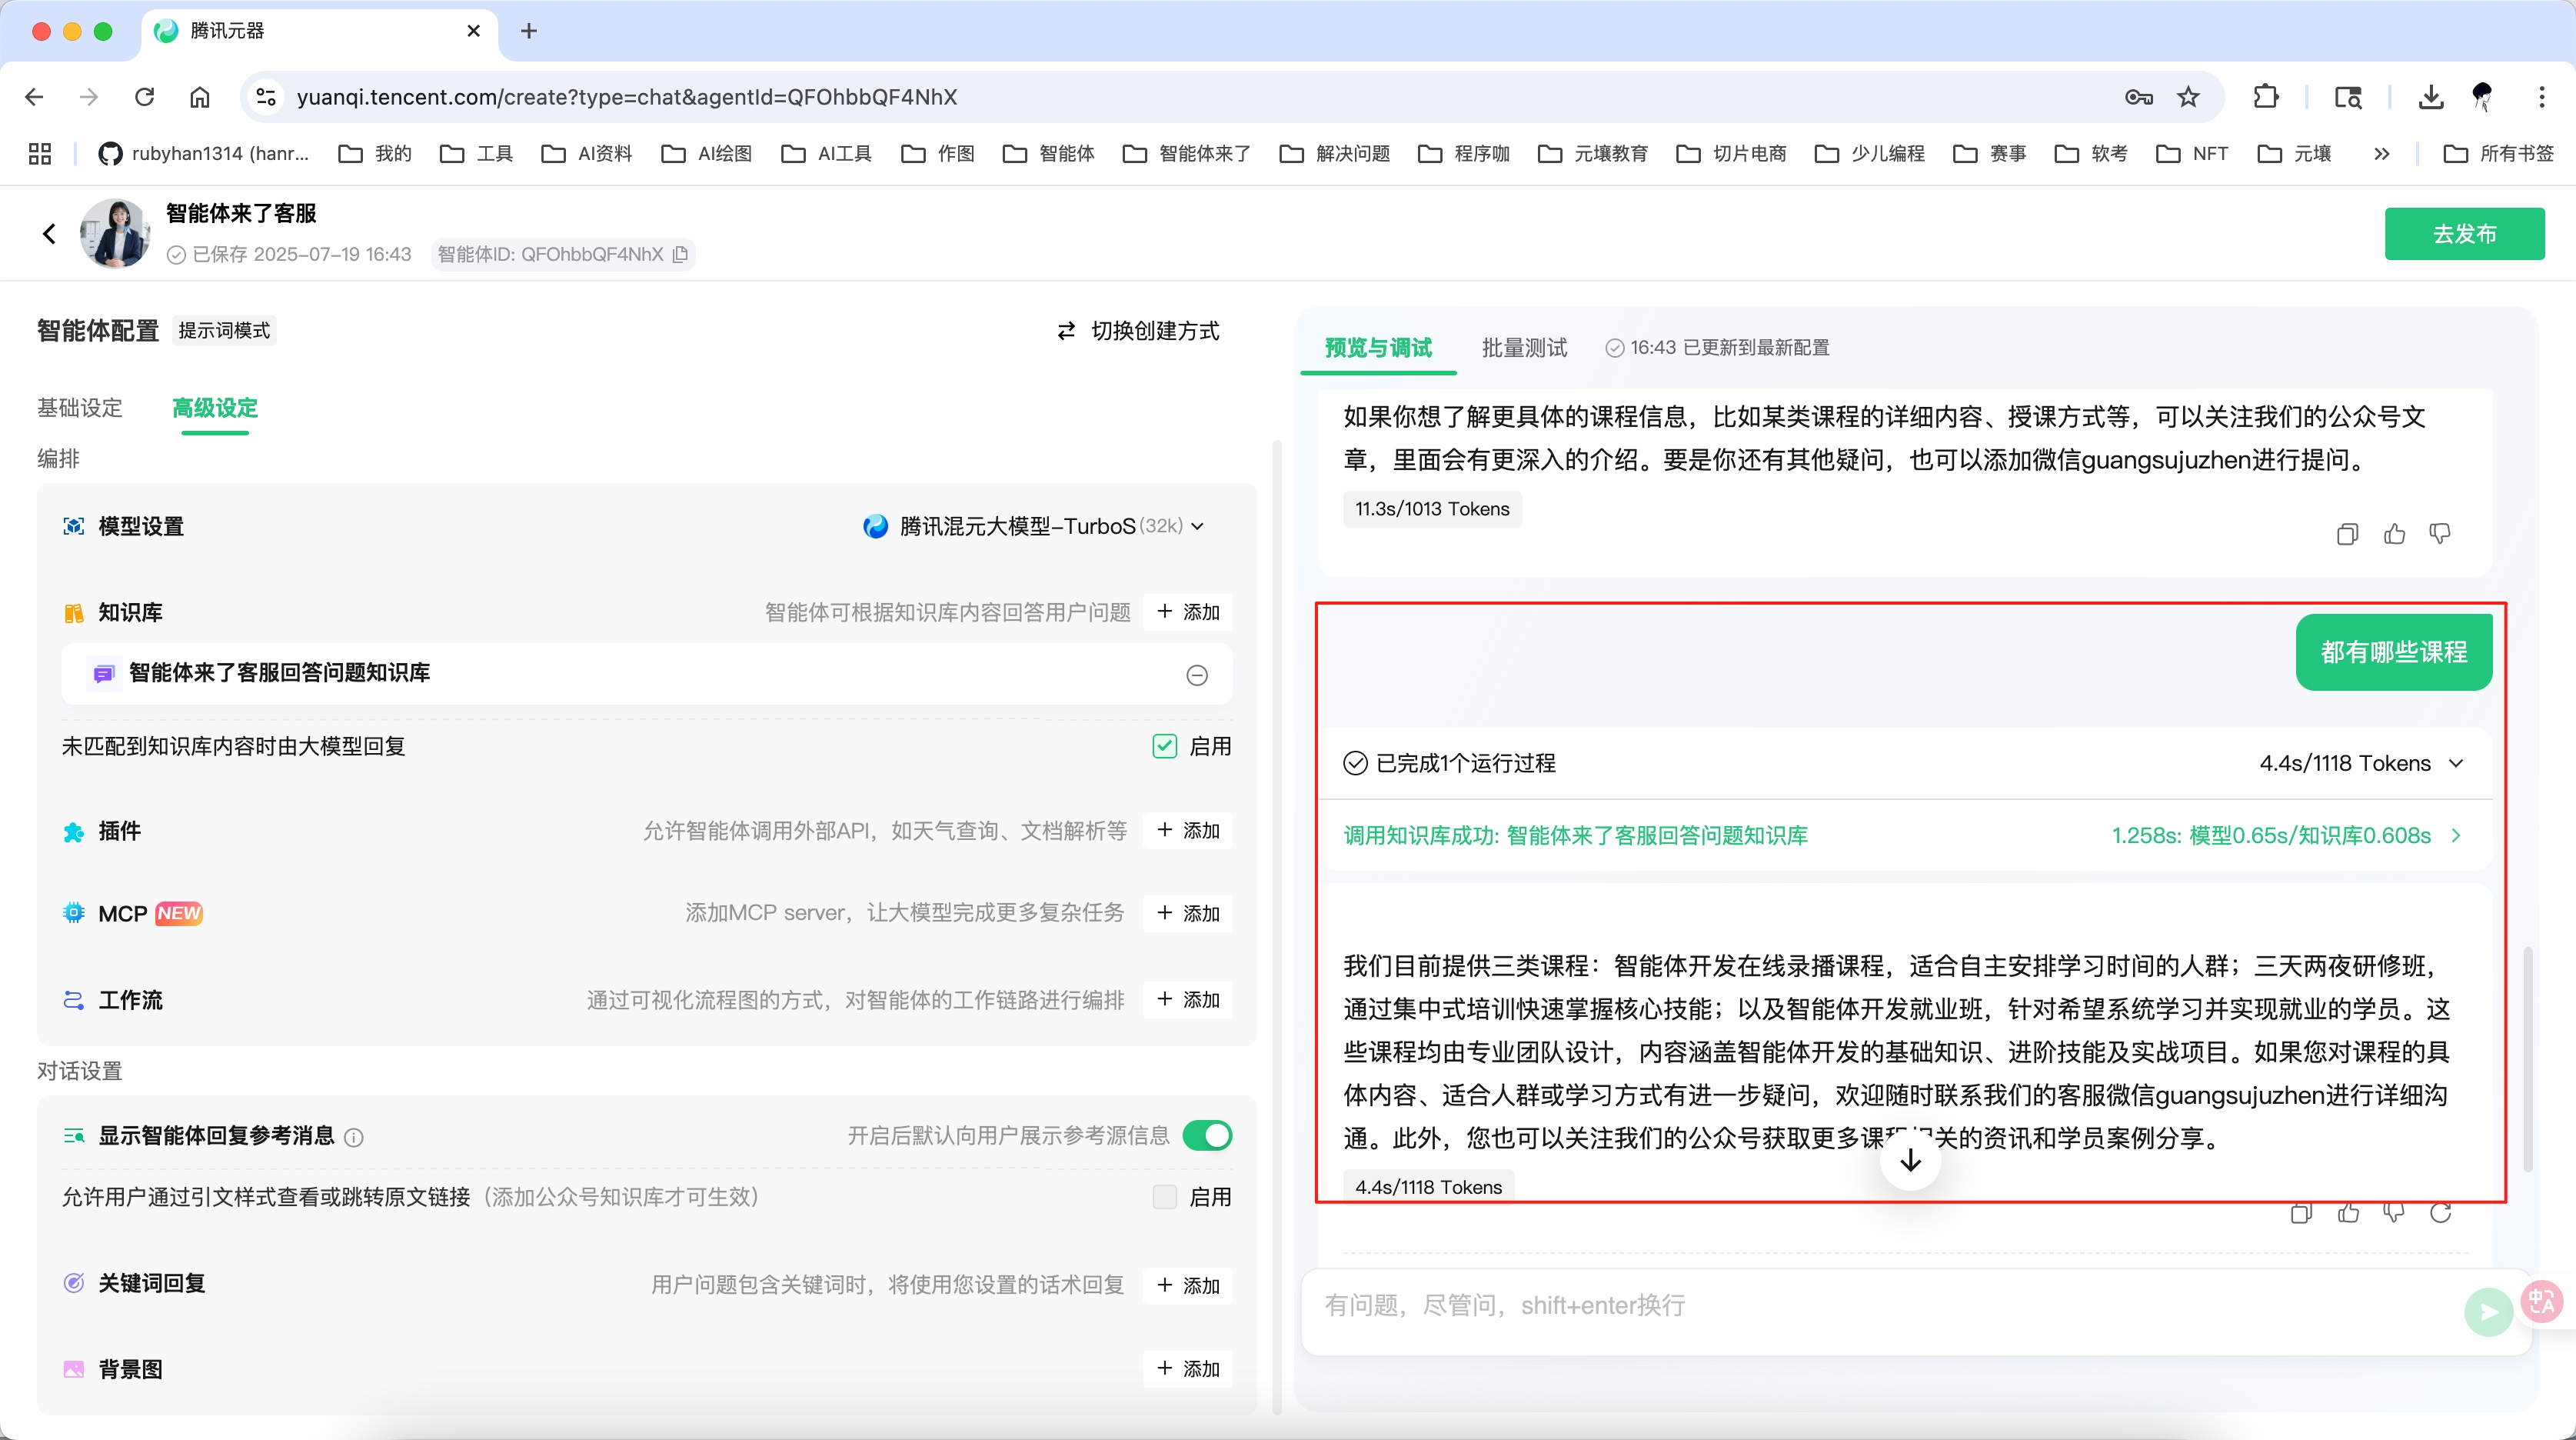Enable the citation link checkbox 允许用户通过引文样式查看

click(x=1164, y=1197)
